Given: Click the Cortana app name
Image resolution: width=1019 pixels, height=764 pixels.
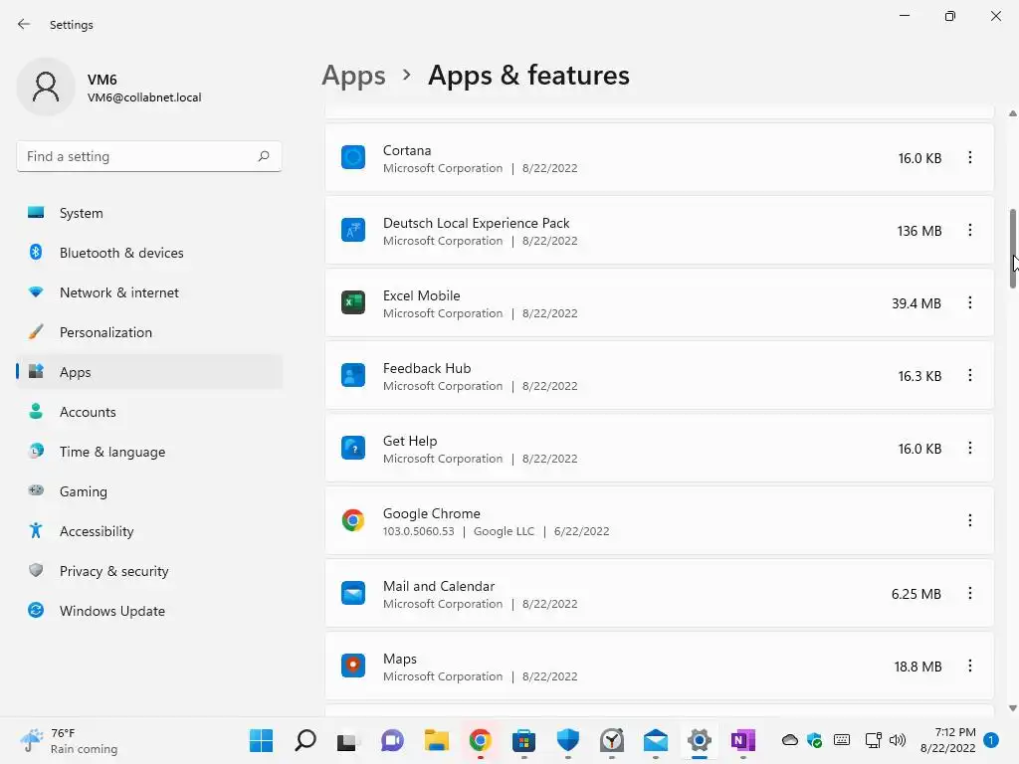Looking at the screenshot, I should pyautogui.click(x=407, y=151).
